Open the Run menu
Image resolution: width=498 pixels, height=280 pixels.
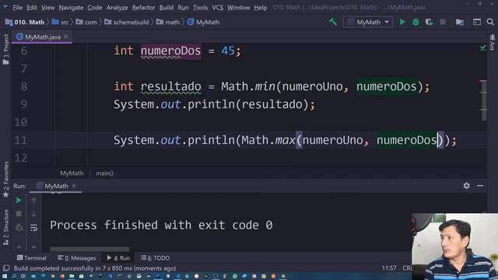tap(183, 7)
